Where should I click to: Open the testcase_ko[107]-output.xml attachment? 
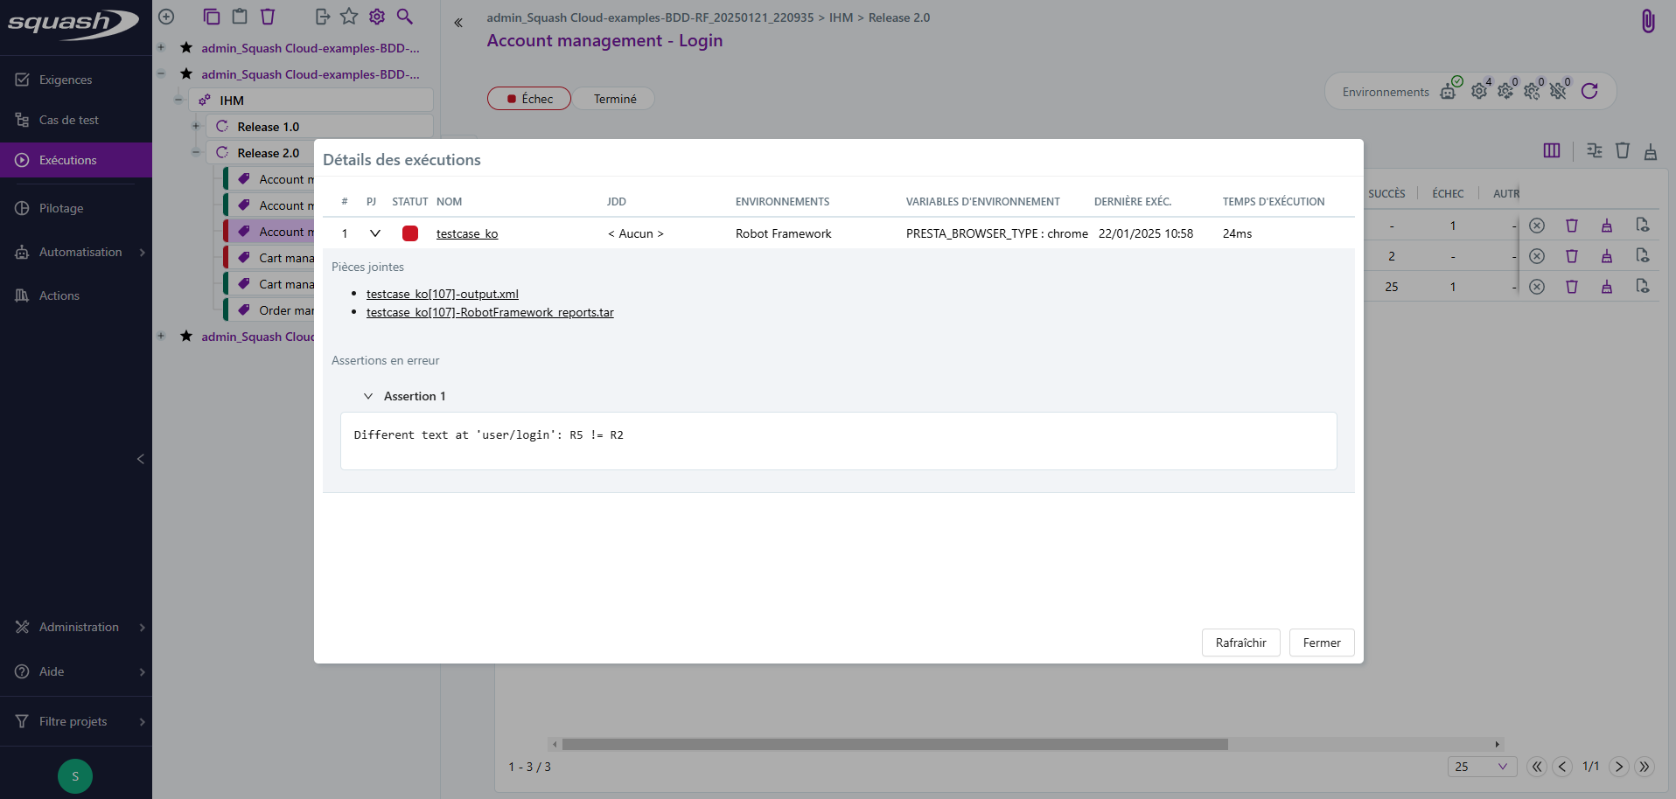coord(442,294)
